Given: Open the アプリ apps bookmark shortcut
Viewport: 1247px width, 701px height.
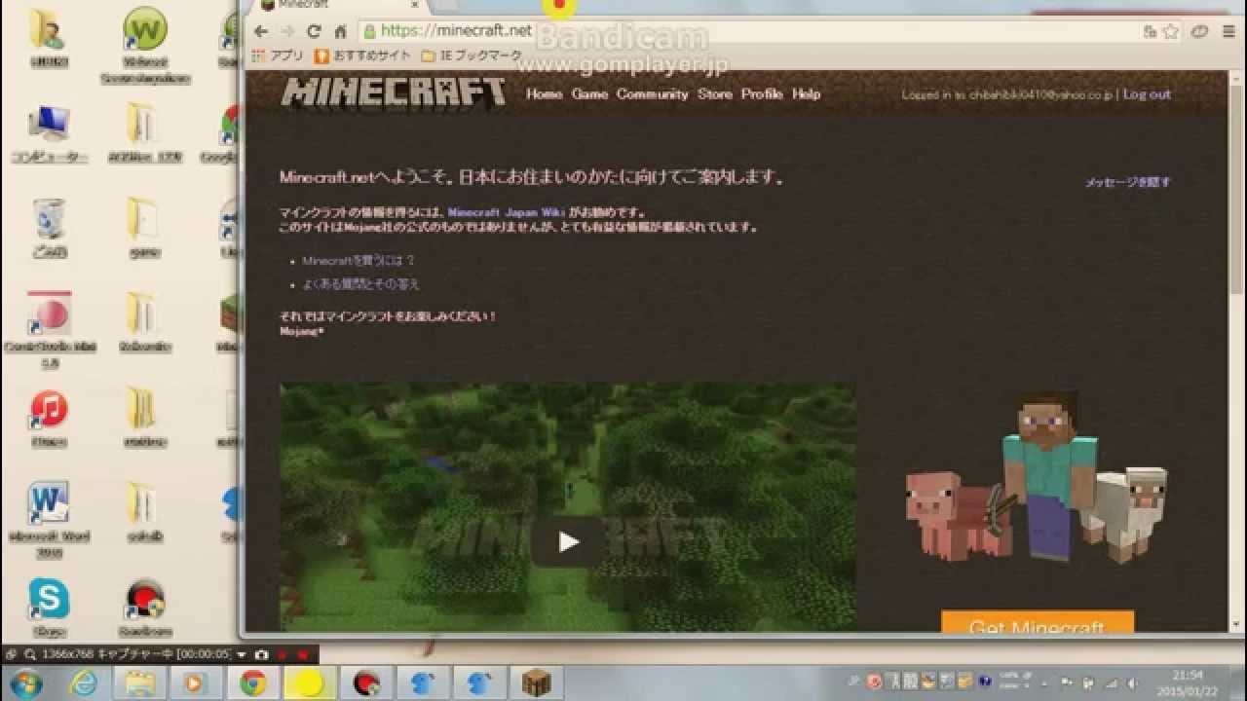Looking at the screenshot, I should coord(279,56).
